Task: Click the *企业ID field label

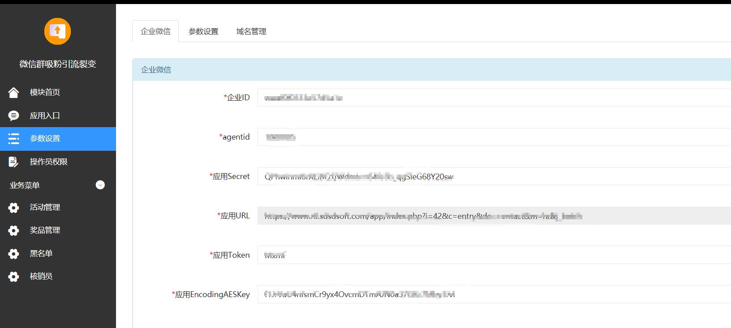Action: [x=236, y=98]
